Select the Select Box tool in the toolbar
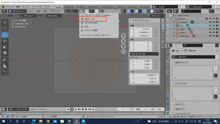Image resolution: width=220 pixels, height=124 pixels. tap(5, 22)
